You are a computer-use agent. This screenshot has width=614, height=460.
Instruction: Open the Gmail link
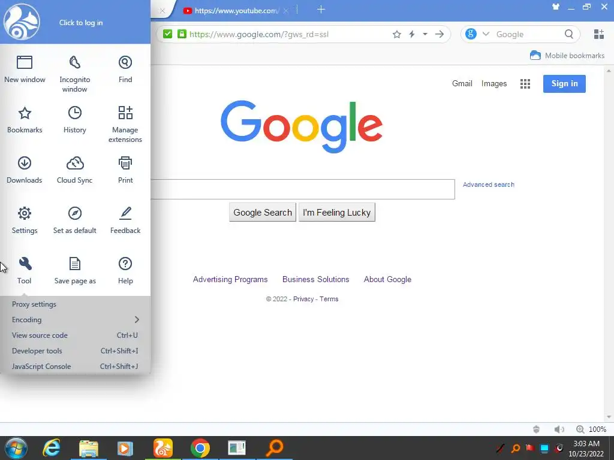point(462,84)
